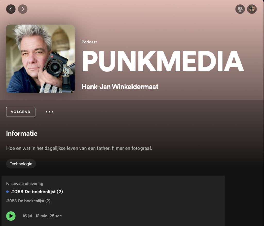Click the Nieuwste aflevering label
264x226 pixels.
pos(25,183)
